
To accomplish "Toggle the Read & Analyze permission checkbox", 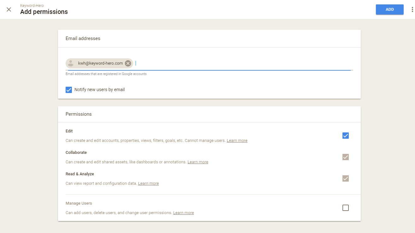I will pyautogui.click(x=346, y=178).
